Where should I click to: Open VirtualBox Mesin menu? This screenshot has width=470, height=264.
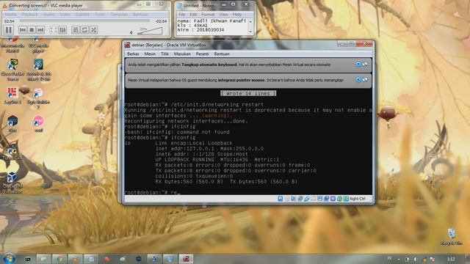click(150, 54)
